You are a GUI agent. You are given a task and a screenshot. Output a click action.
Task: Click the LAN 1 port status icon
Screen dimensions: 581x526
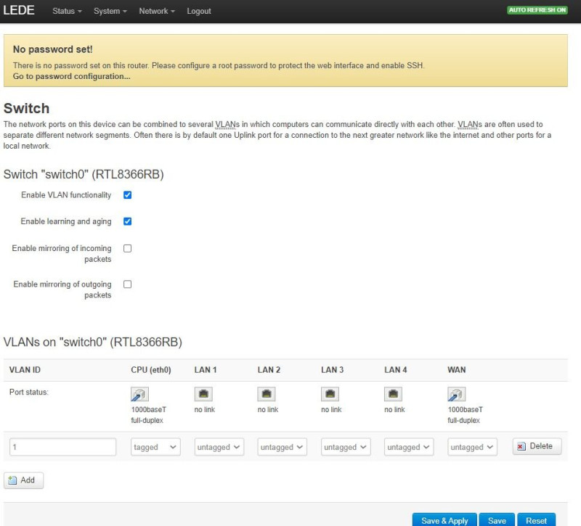pos(203,394)
